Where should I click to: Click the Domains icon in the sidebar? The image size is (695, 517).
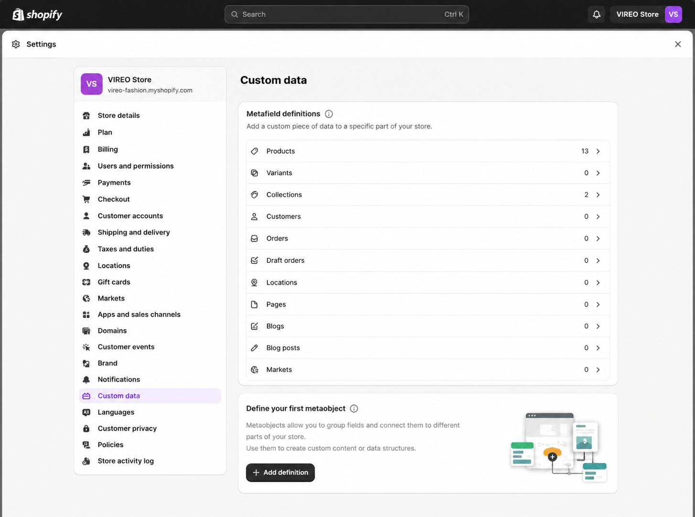[x=86, y=331]
